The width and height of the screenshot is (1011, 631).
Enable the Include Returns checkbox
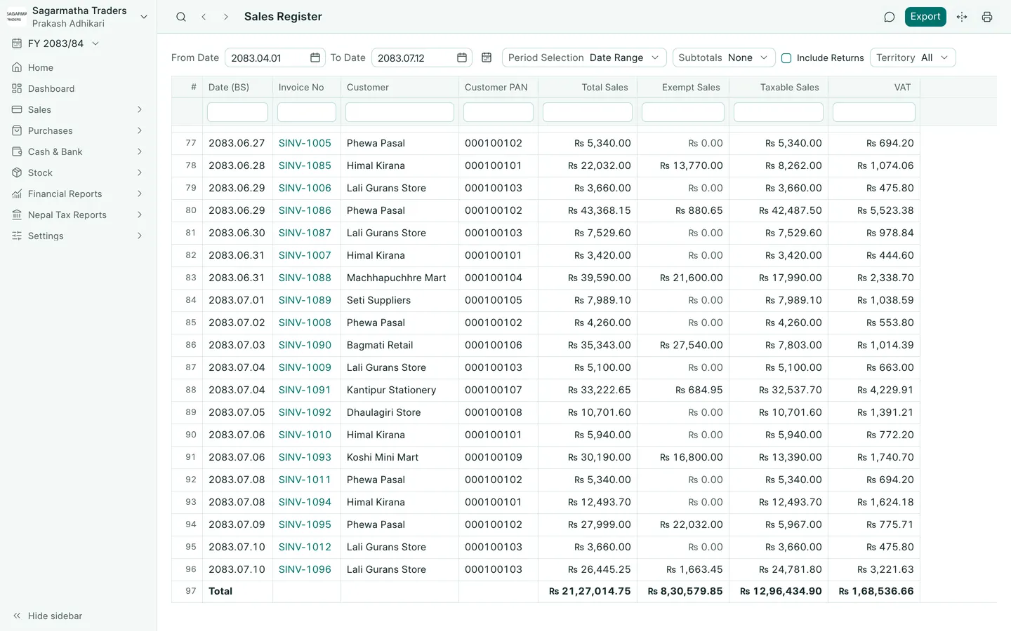click(786, 58)
